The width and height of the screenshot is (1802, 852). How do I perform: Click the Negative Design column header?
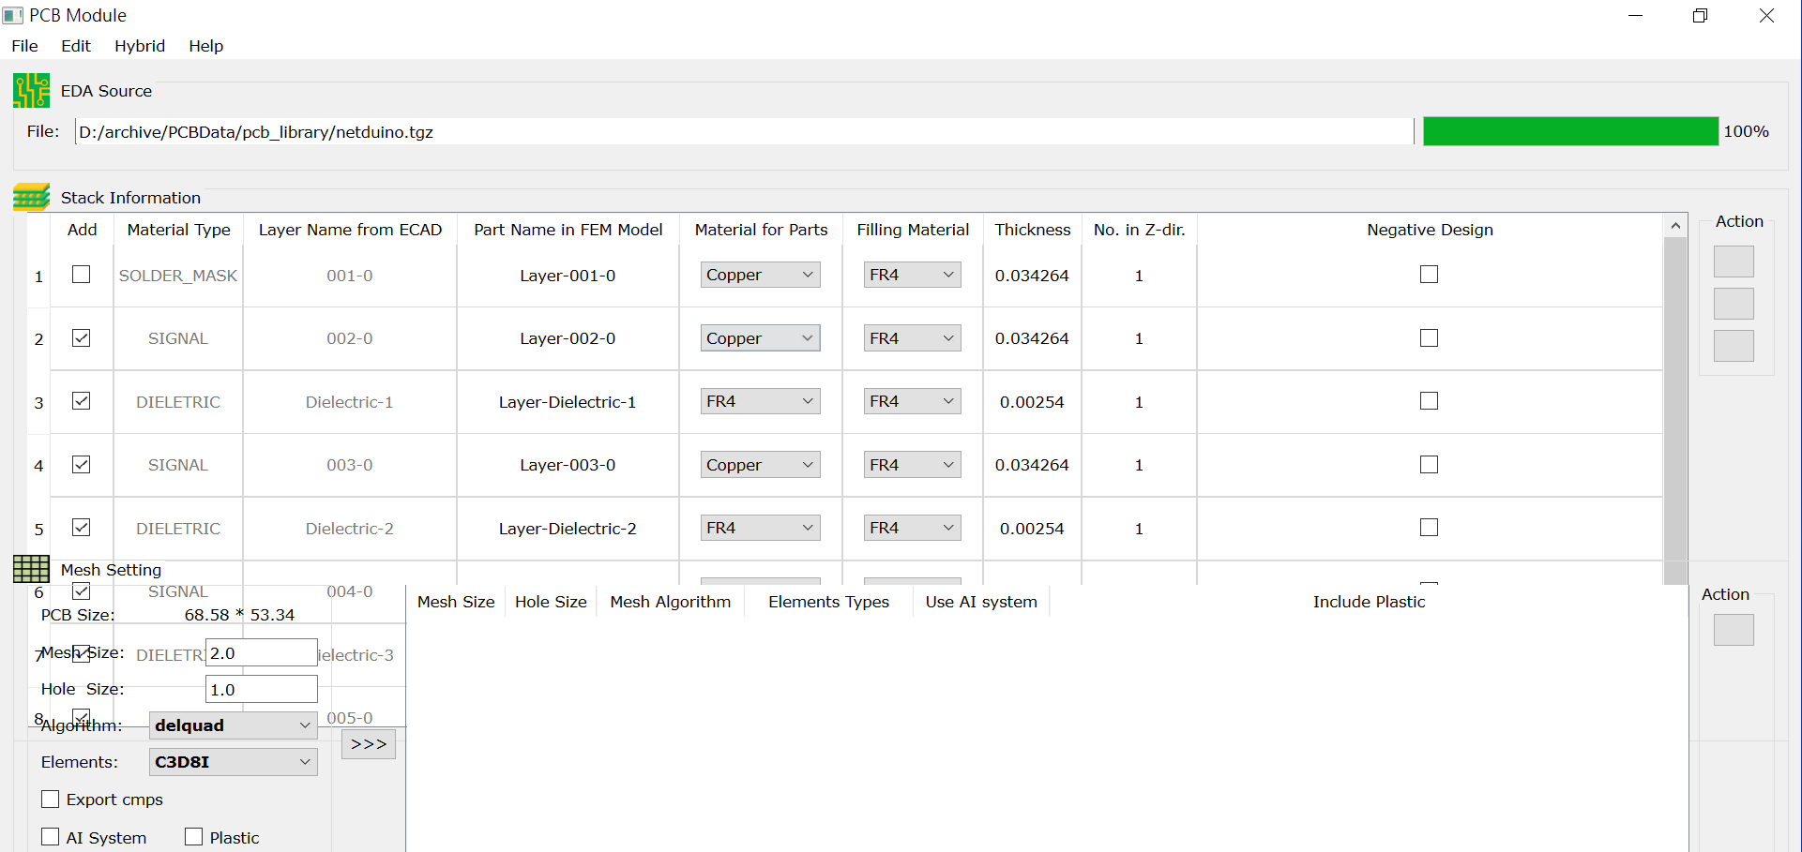[x=1429, y=230]
